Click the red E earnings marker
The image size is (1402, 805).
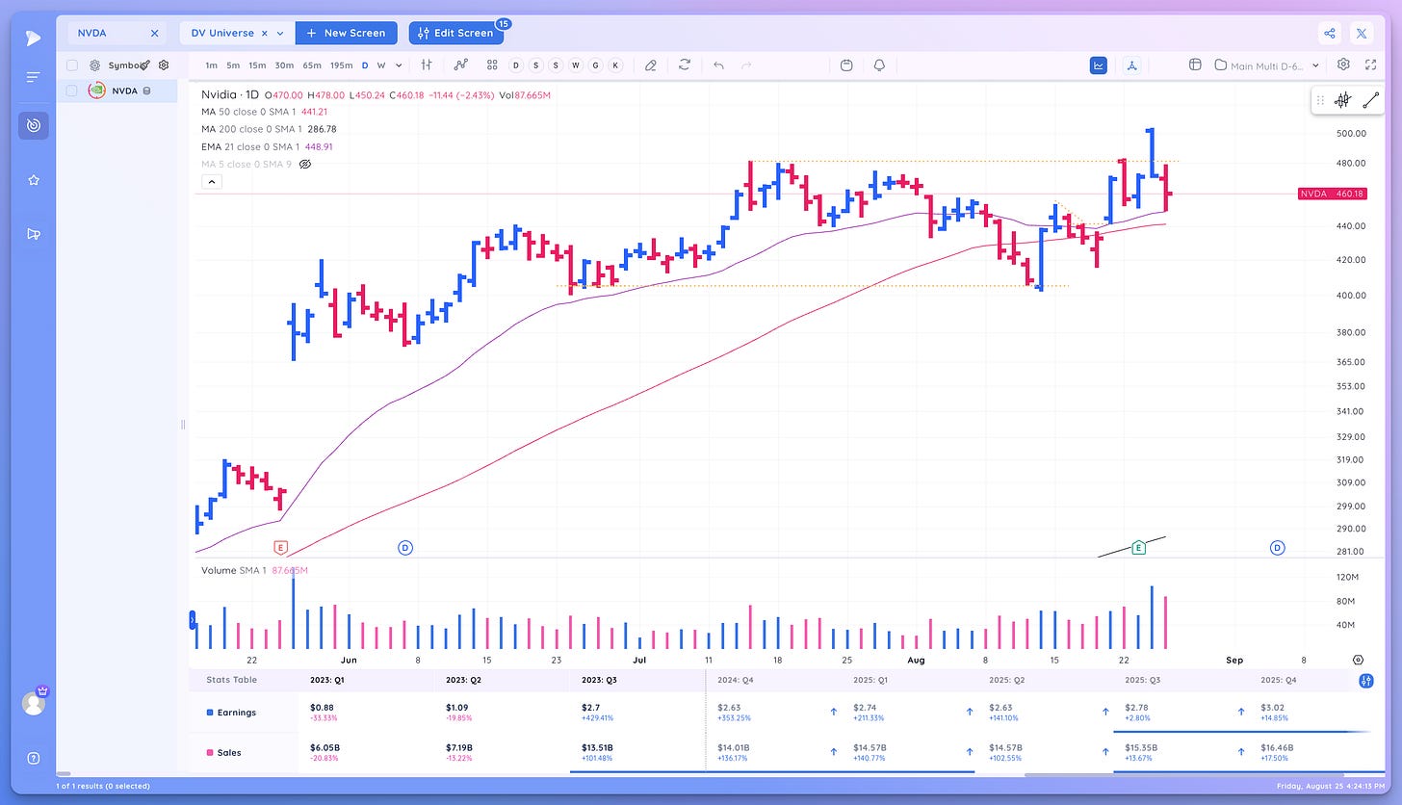pos(281,547)
